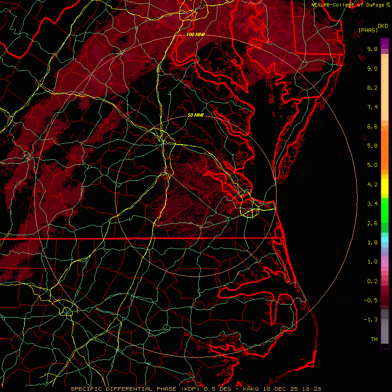Select the -1.3 value on the legend

click(371, 320)
